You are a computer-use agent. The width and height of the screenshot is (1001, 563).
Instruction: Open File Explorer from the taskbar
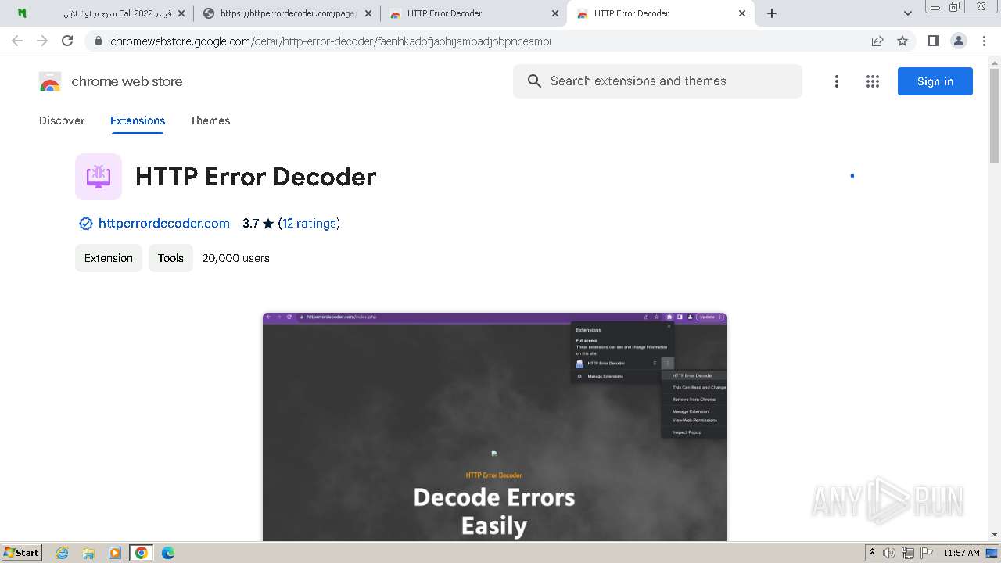[x=88, y=553]
